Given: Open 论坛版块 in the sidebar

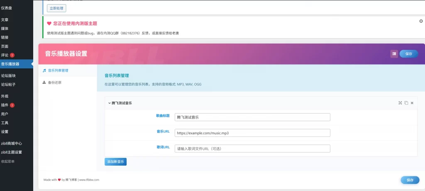Looking at the screenshot, I should (x=17, y=76).
